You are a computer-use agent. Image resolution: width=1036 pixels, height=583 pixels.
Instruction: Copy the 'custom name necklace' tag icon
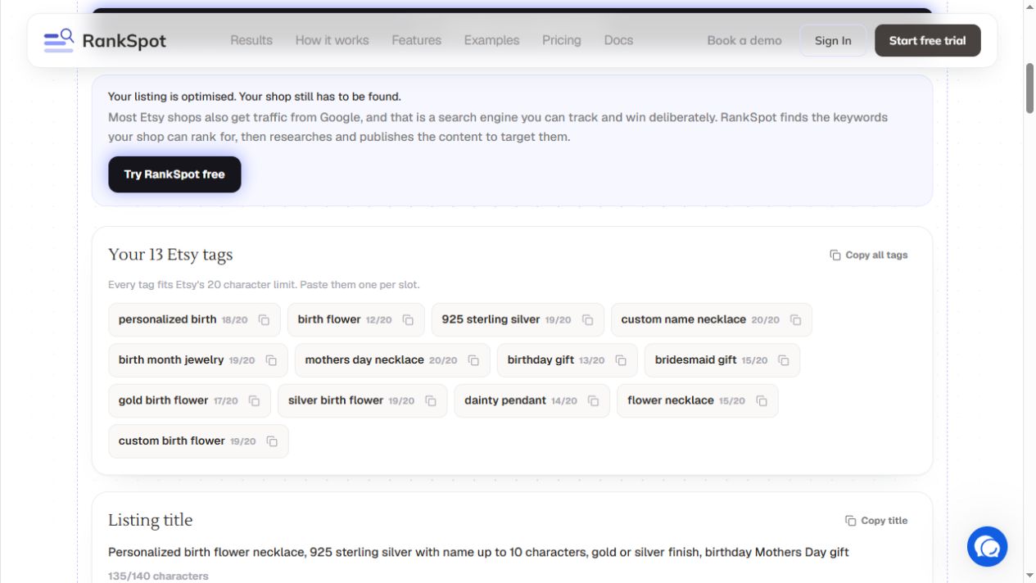coord(795,320)
